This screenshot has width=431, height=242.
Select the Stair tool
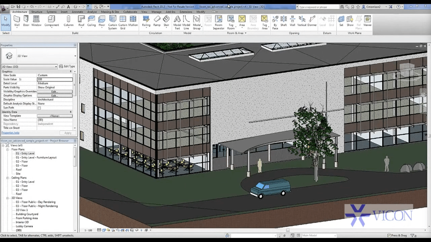[x=166, y=22]
